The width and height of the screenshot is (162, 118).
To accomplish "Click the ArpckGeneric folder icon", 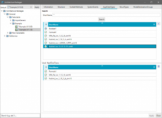I will (x=13, y=20).
